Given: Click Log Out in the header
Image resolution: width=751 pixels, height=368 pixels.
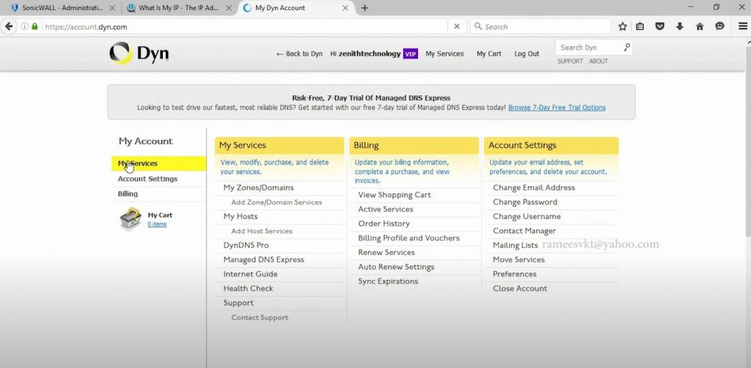Looking at the screenshot, I should (527, 54).
